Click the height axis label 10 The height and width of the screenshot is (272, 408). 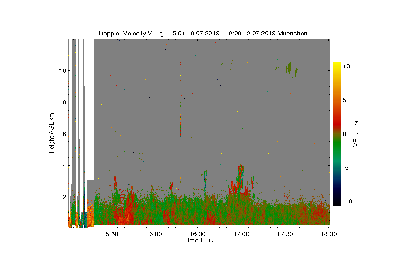pos(62,71)
